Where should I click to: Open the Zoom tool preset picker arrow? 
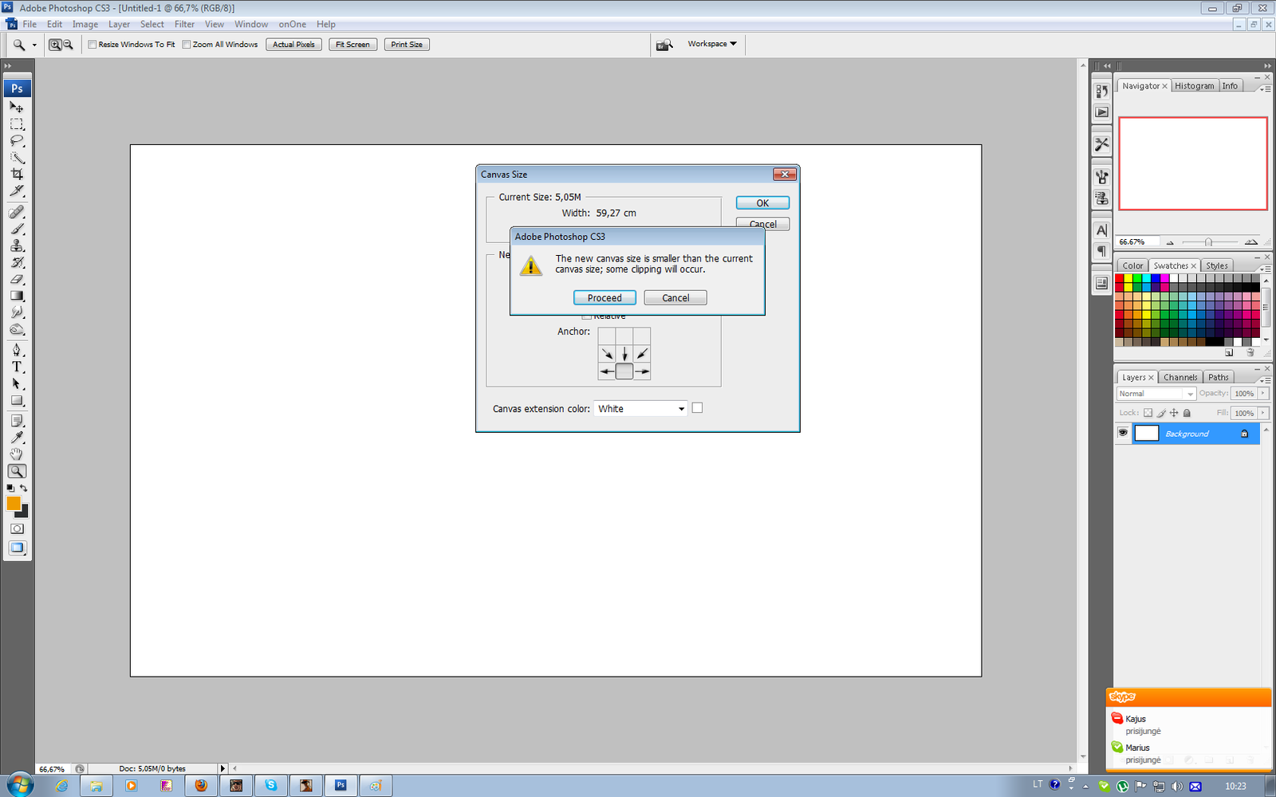click(x=34, y=45)
